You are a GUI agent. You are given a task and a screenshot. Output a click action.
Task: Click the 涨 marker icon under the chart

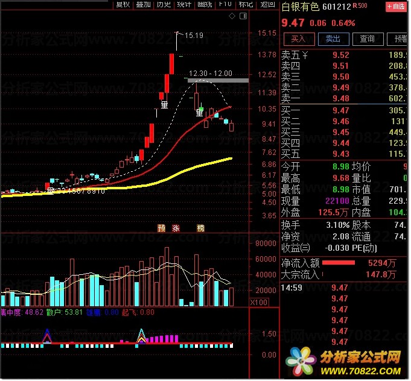pos(176,228)
